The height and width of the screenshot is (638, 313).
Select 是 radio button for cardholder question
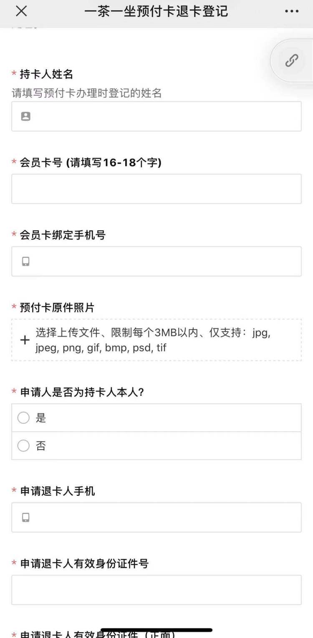[24, 418]
